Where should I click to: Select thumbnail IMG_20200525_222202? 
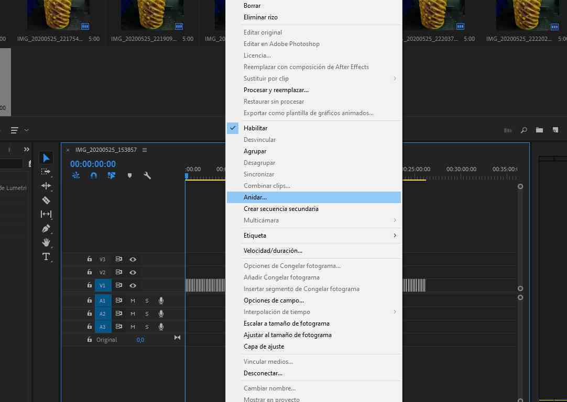point(528,15)
